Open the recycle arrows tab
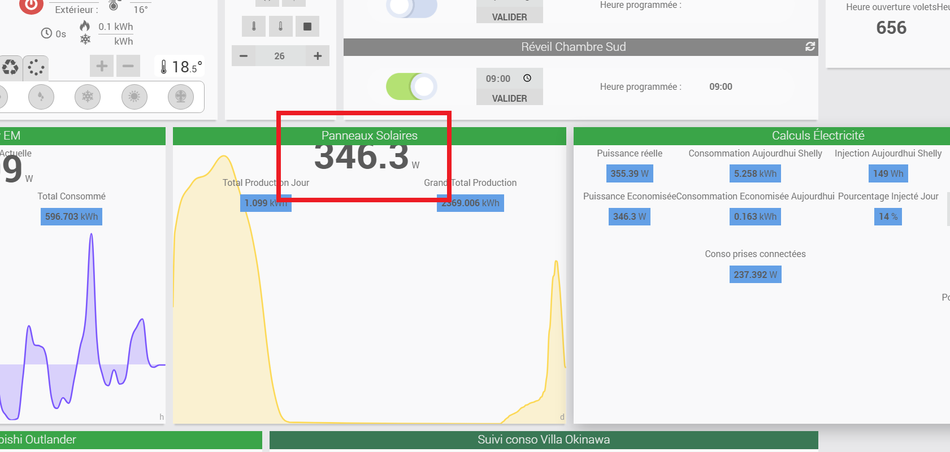950x452 pixels. 10,68
